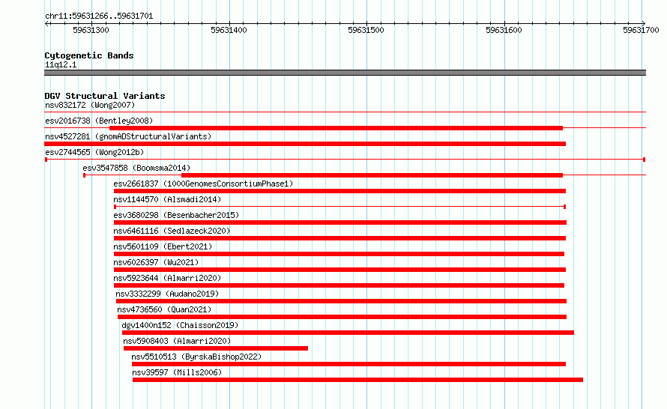Select the nsv5923644 (Almarri2020) label

167,278
